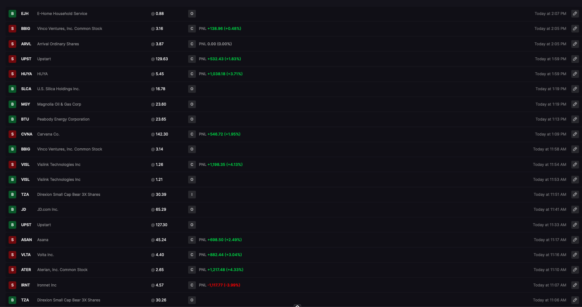Click edit pencil for IRNT Ironnet row

[575, 285]
